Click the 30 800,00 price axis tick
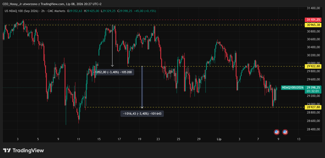The width and height of the screenshot is (325, 158). (314, 31)
